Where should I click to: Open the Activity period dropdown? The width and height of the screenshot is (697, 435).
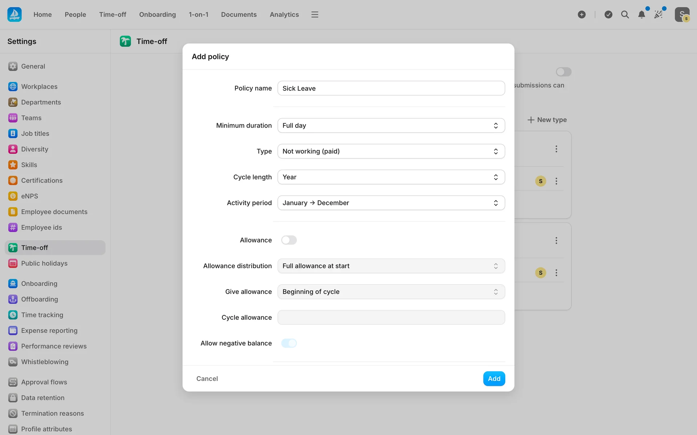click(391, 203)
